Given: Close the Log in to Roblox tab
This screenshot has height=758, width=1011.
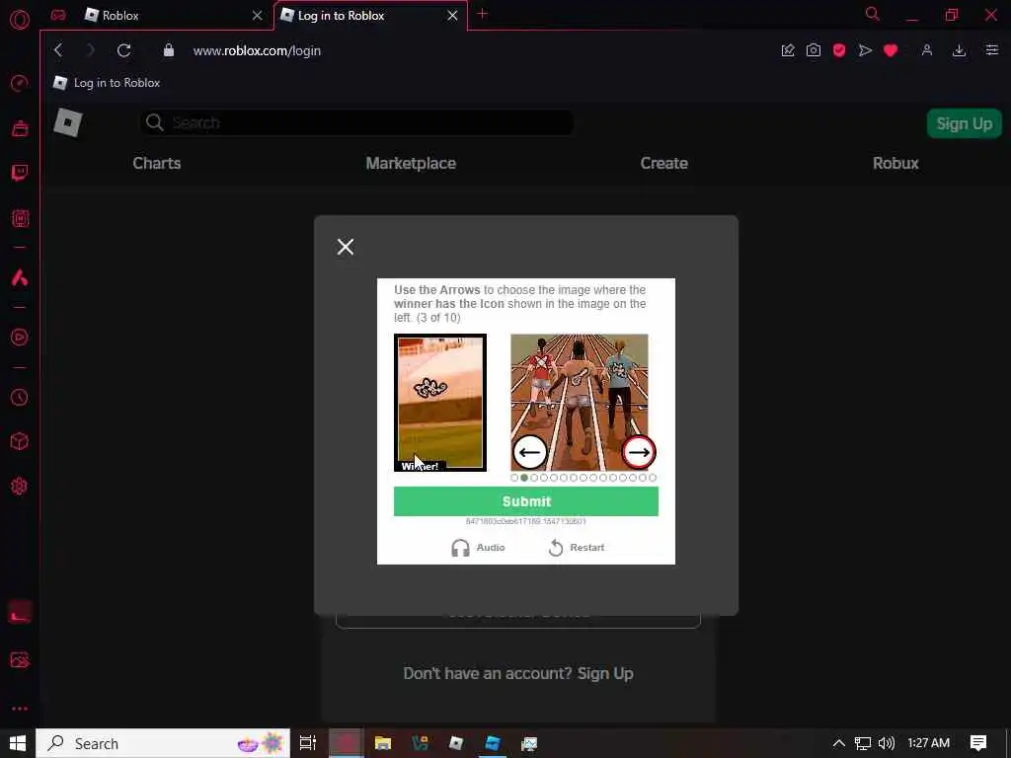Looking at the screenshot, I should [452, 16].
